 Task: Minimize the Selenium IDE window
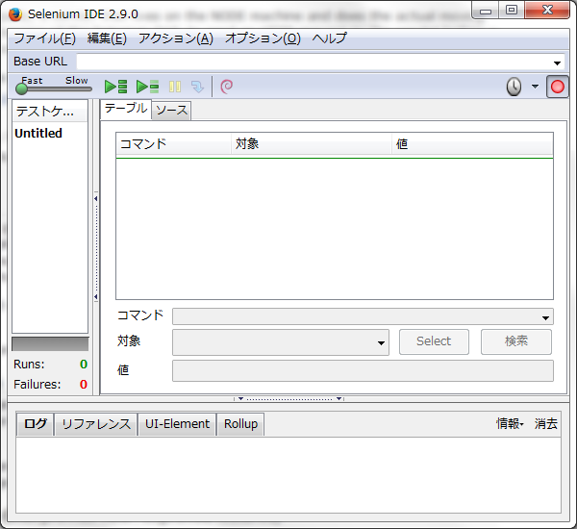point(486,11)
